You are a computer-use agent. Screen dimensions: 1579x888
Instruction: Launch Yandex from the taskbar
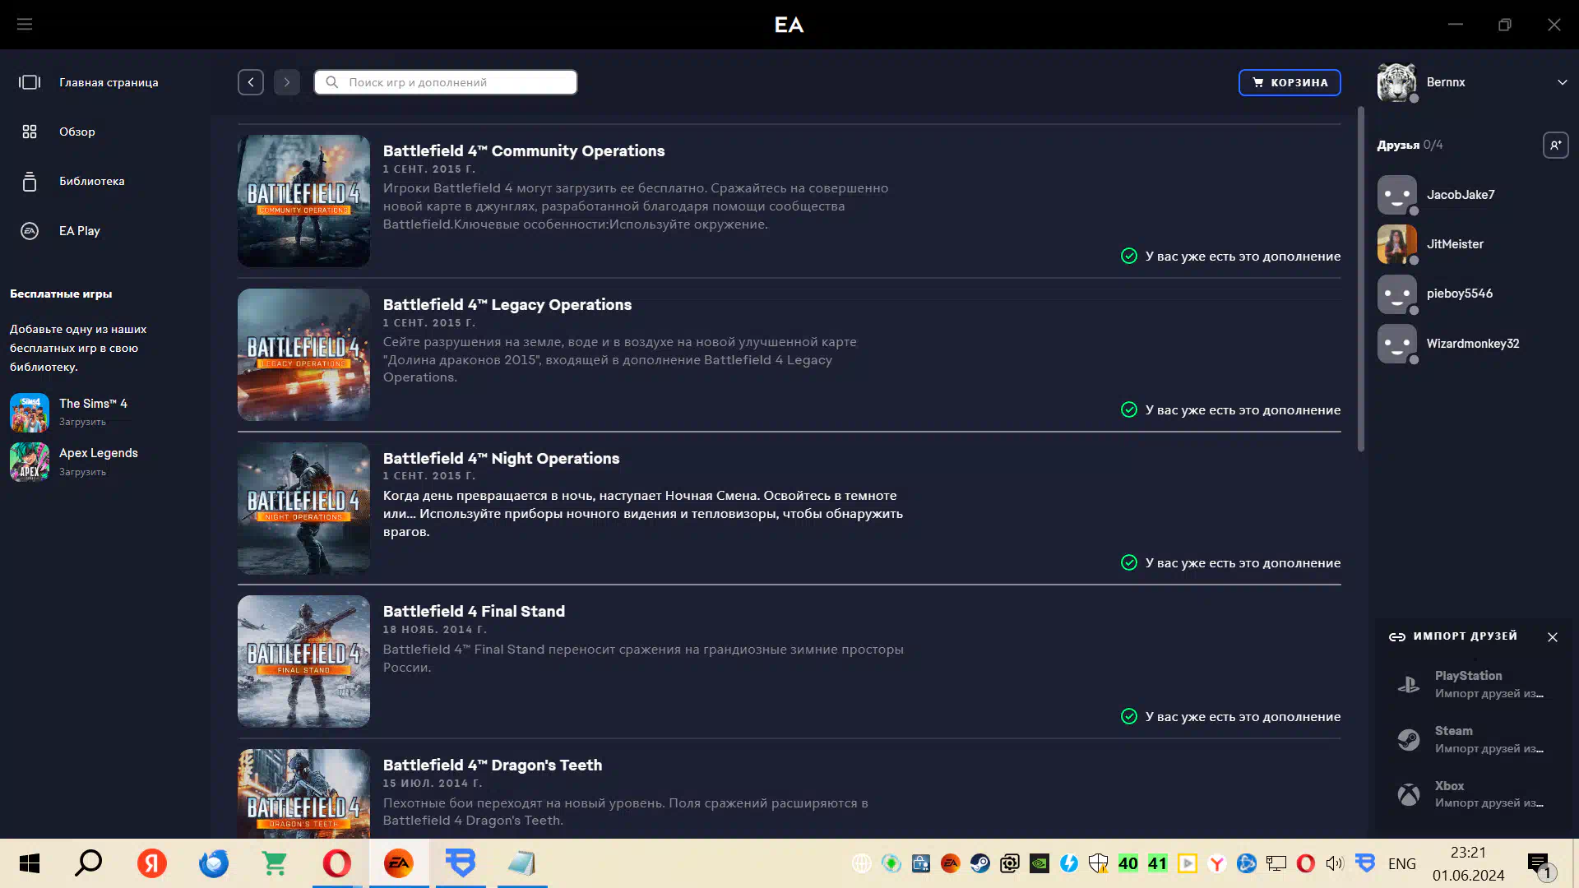point(151,863)
